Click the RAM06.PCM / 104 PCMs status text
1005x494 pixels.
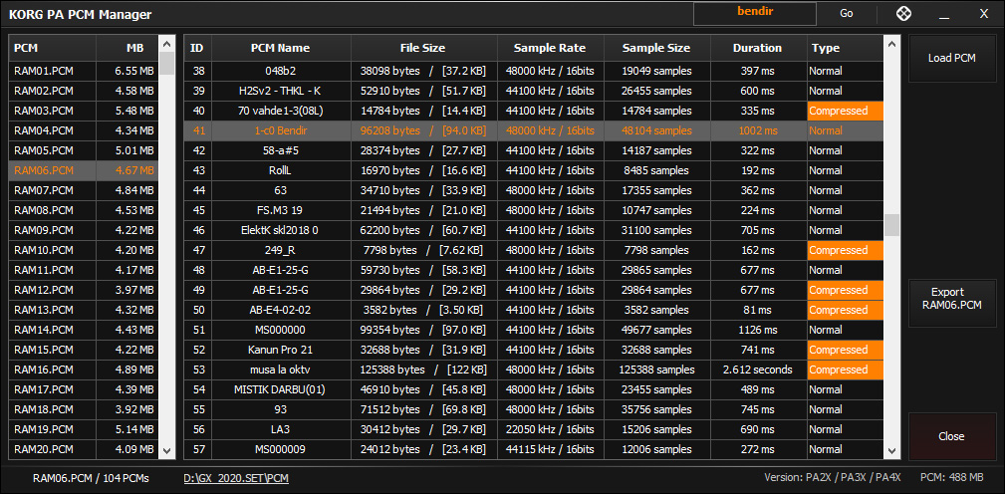pyautogui.click(x=91, y=478)
